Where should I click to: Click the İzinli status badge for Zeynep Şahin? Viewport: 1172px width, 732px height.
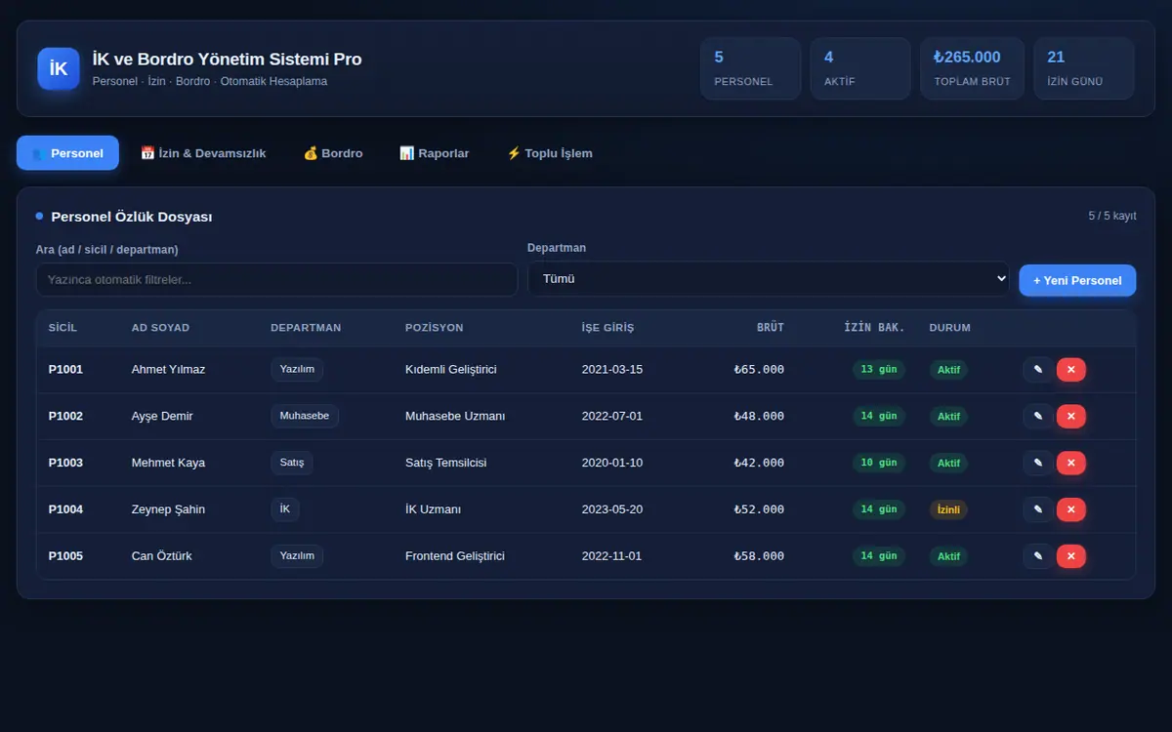tap(948, 509)
